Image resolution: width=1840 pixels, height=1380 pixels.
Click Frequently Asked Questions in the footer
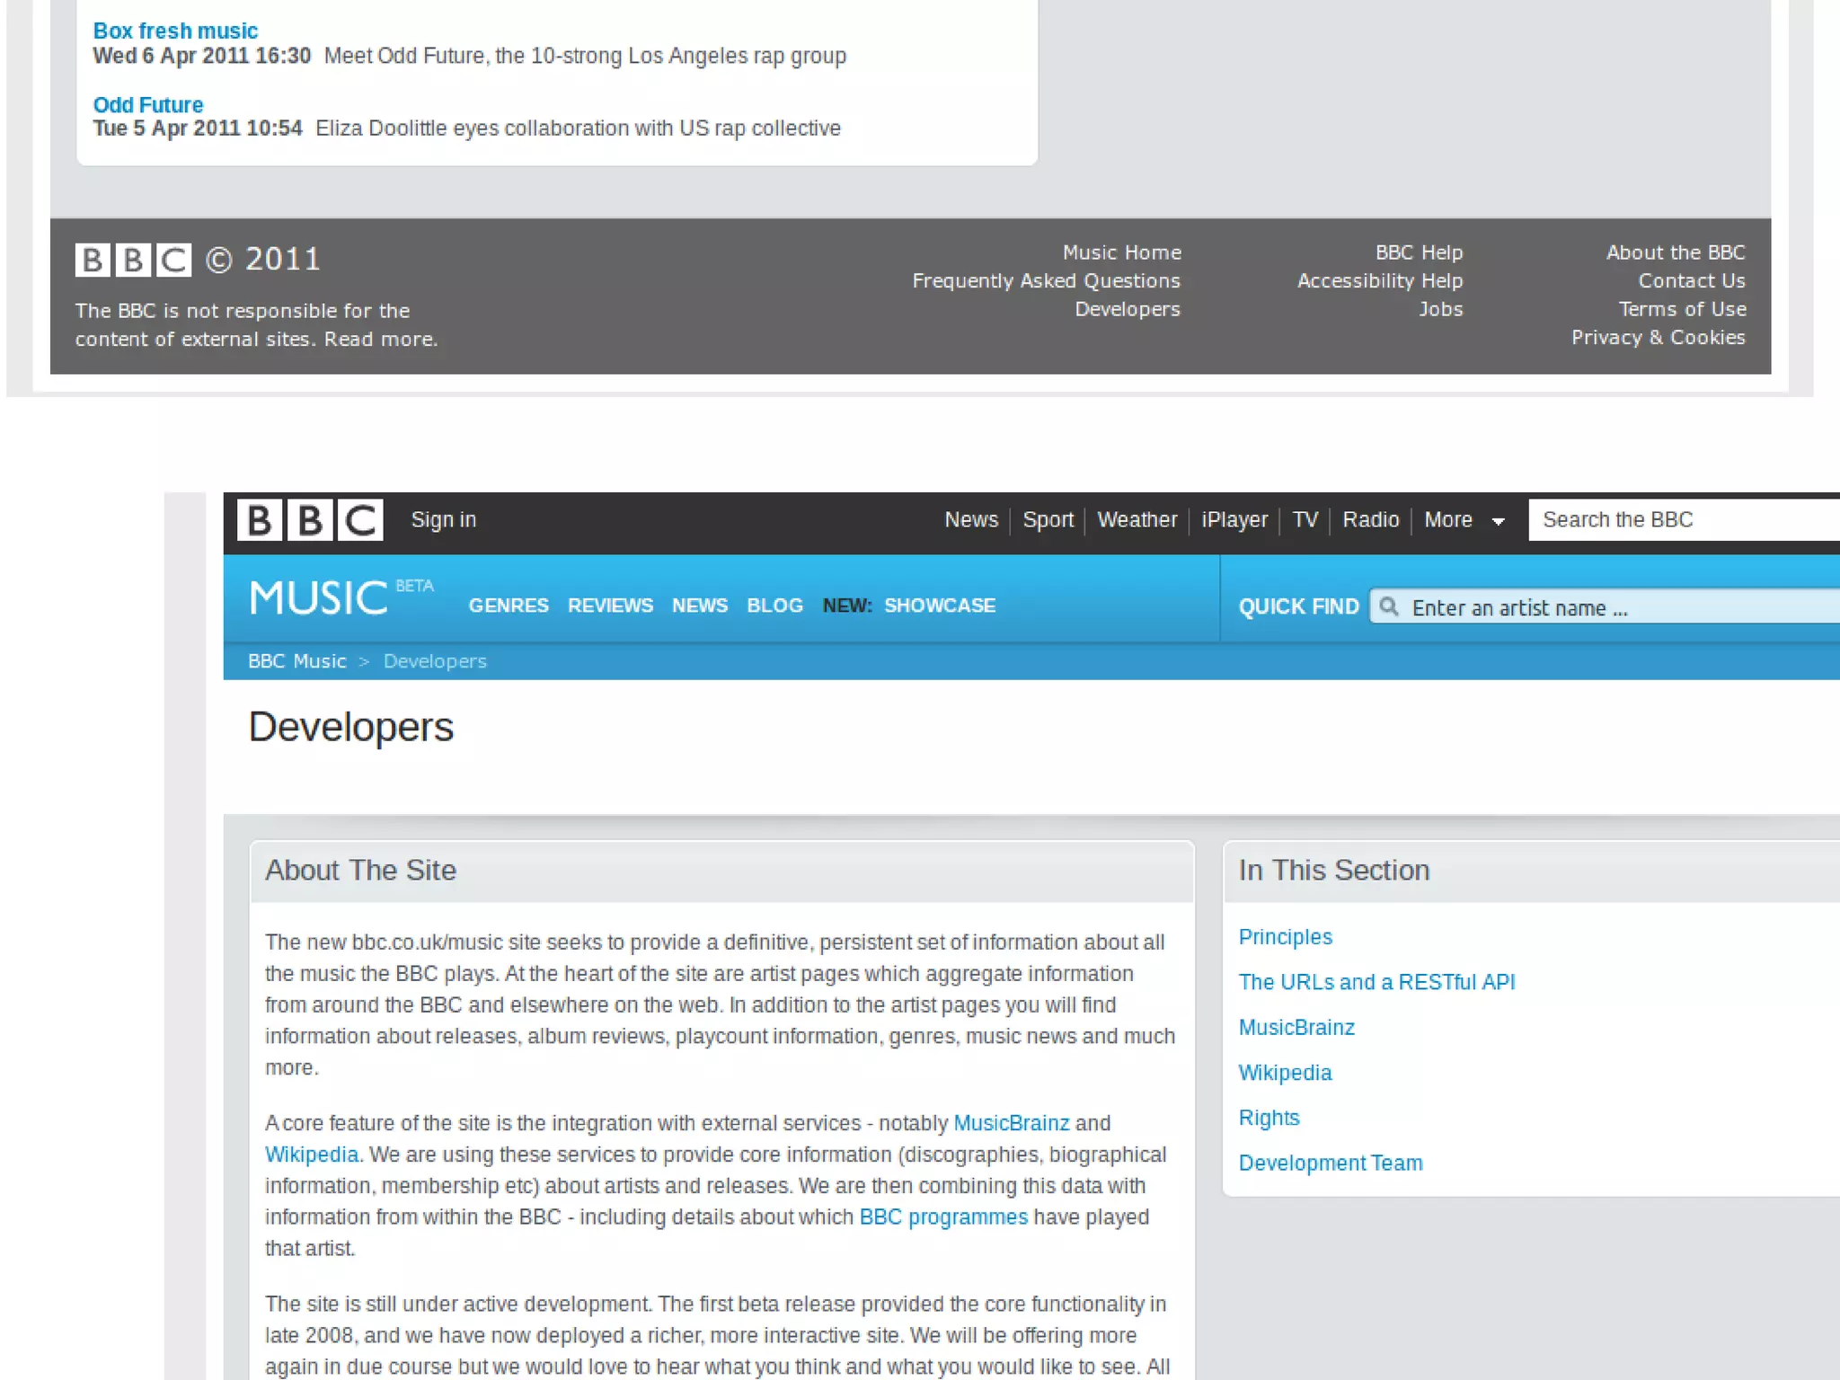(x=1047, y=281)
